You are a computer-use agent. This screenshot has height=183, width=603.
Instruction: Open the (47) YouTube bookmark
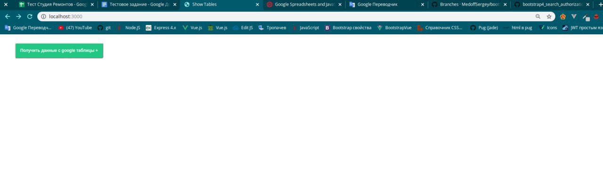pos(75,28)
